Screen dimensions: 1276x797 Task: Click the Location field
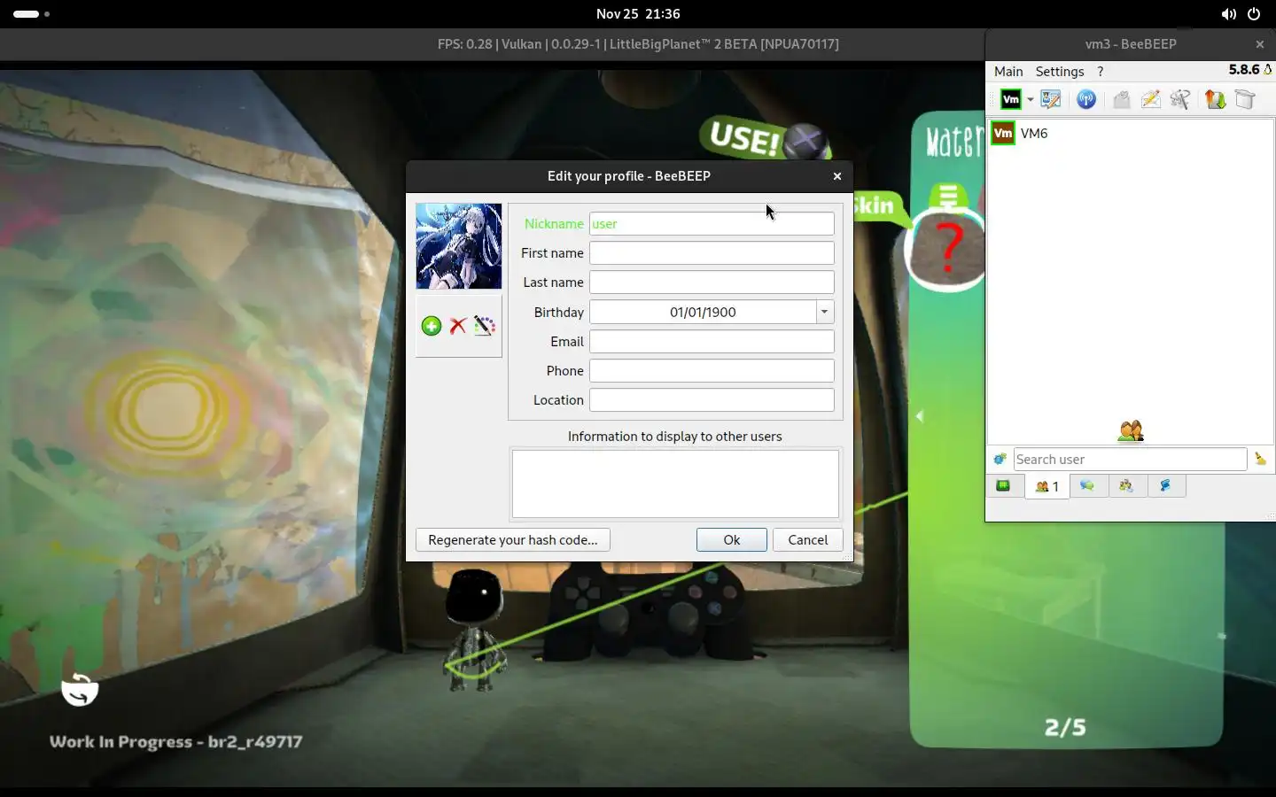coord(712,400)
